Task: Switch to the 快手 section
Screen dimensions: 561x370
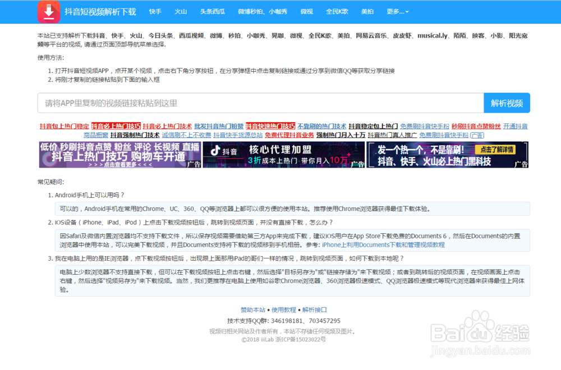Action: tap(155, 11)
